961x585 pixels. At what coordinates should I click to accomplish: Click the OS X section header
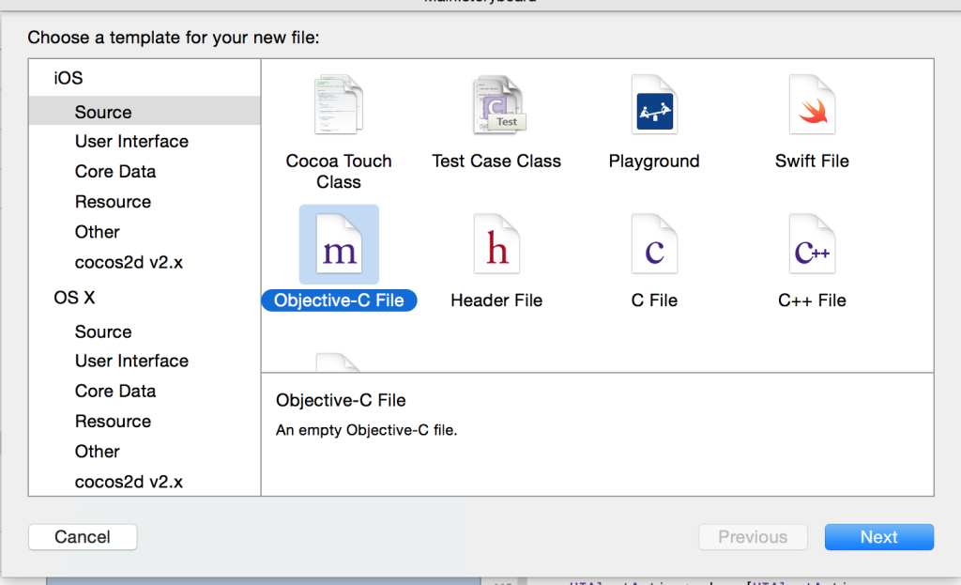pos(74,298)
